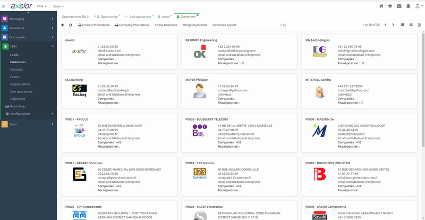The image size is (425, 220).
Task: Toggle the hamburger sidebar menu icon
Action: tap(3, 6)
